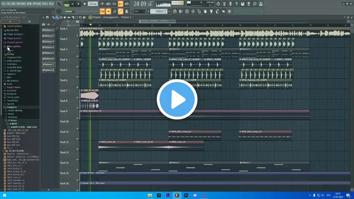
Task: Open the undo history button in the toolbar
Action: [218, 4]
